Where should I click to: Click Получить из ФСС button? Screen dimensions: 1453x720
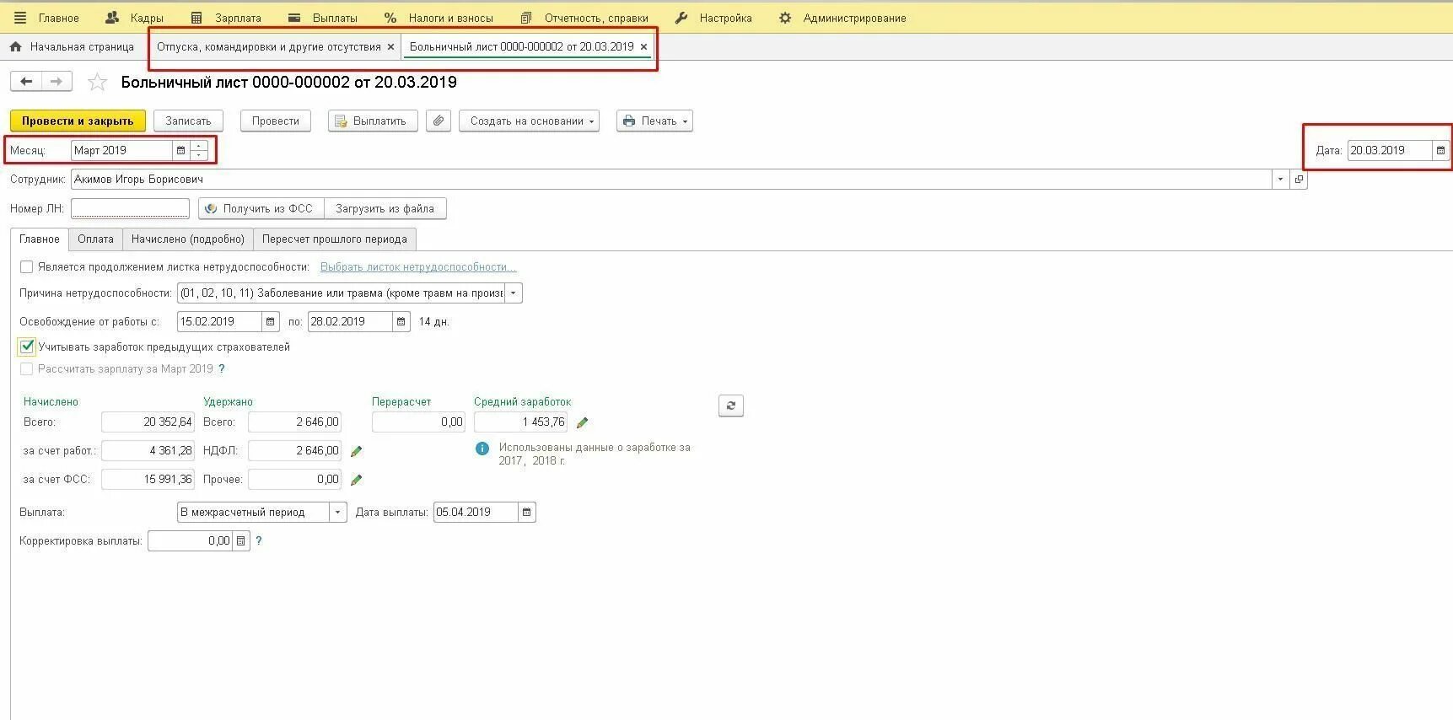(261, 209)
